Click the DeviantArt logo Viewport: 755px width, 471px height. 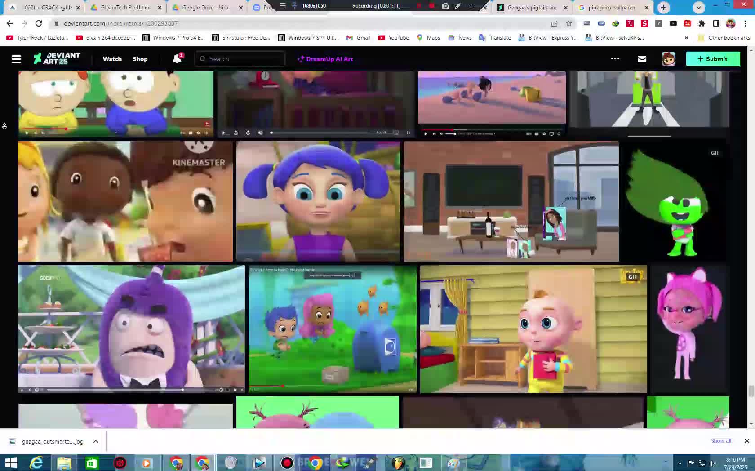pos(57,58)
